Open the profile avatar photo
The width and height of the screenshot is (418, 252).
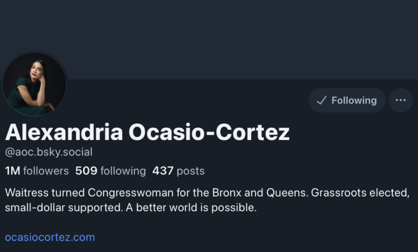tap(34, 84)
